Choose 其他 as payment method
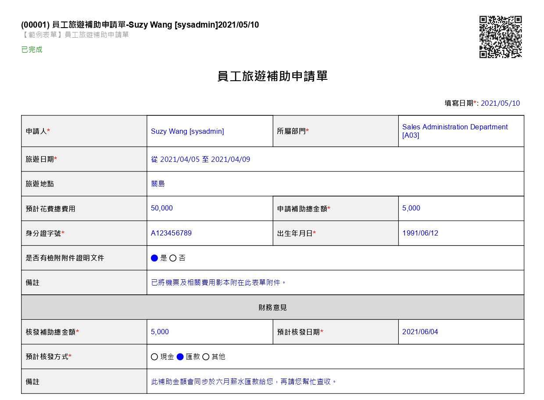The height and width of the screenshot is (400, 544). (x=206, y=357)
